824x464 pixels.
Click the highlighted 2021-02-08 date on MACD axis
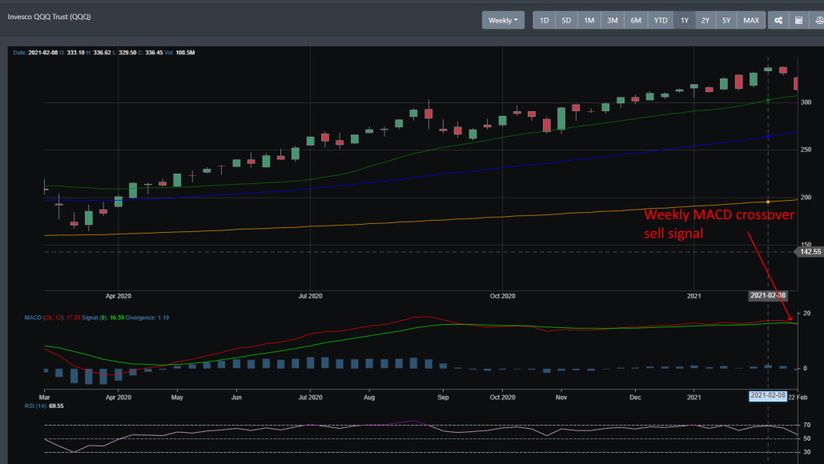[768, 396]
